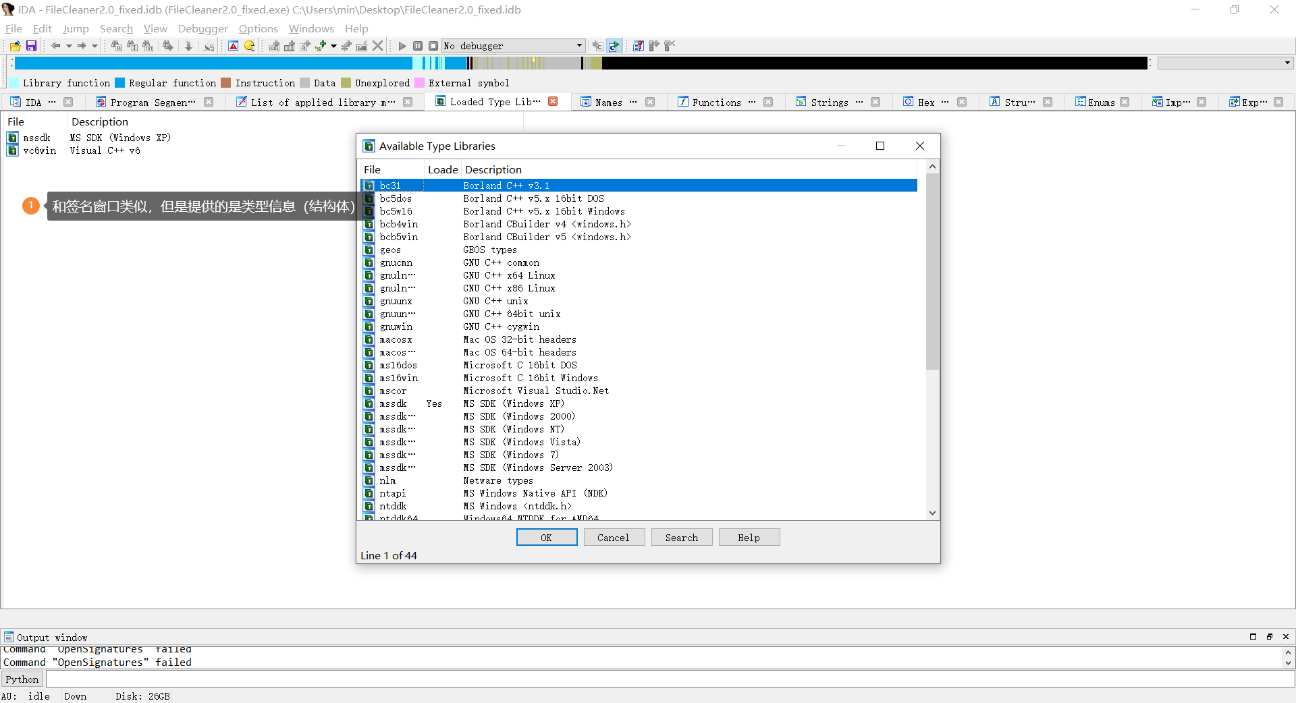The height and width of the screenshot is (703, 1296).
Task: Open the debugger selection dropdown
Action: click(579, 46)
